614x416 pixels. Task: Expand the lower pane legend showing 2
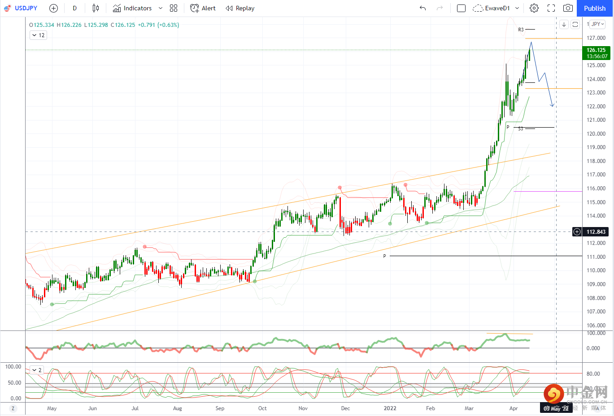coord(34,370)
